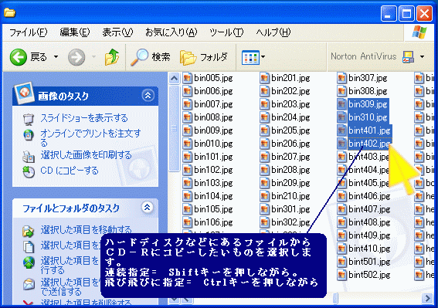Collapse the 画像のタスク panel
Screen dimensions: 438x308
(148, 96)
